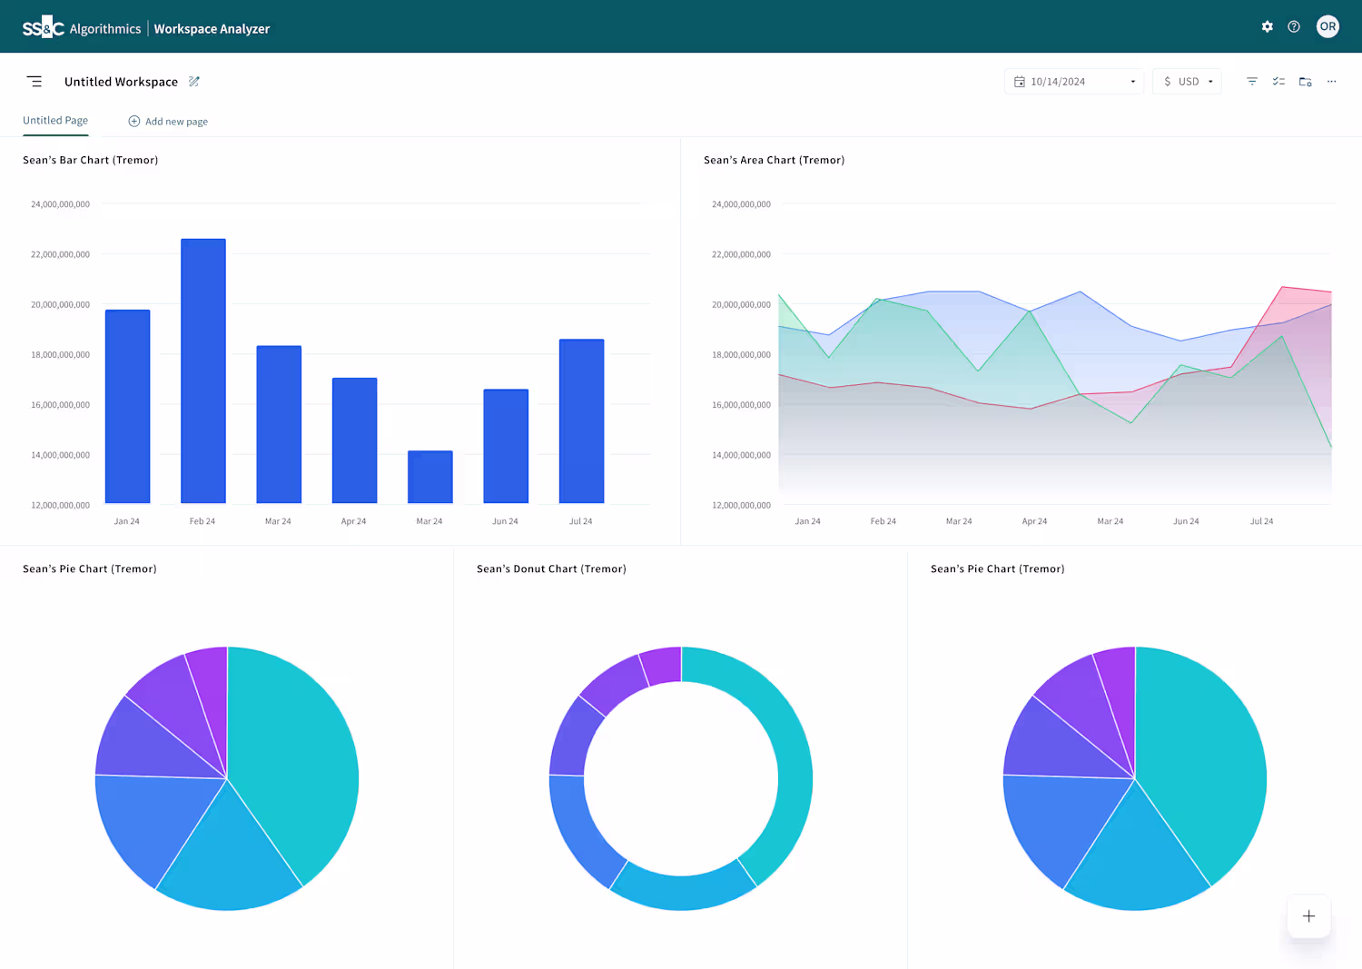
Task: Open the filter icon in toolbar
Action: coord(1252,82)
